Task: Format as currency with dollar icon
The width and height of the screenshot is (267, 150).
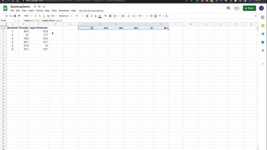Action: (x=35, y=16)
